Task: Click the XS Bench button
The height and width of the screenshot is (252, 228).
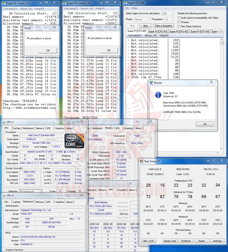Action: tap(186, 241)
